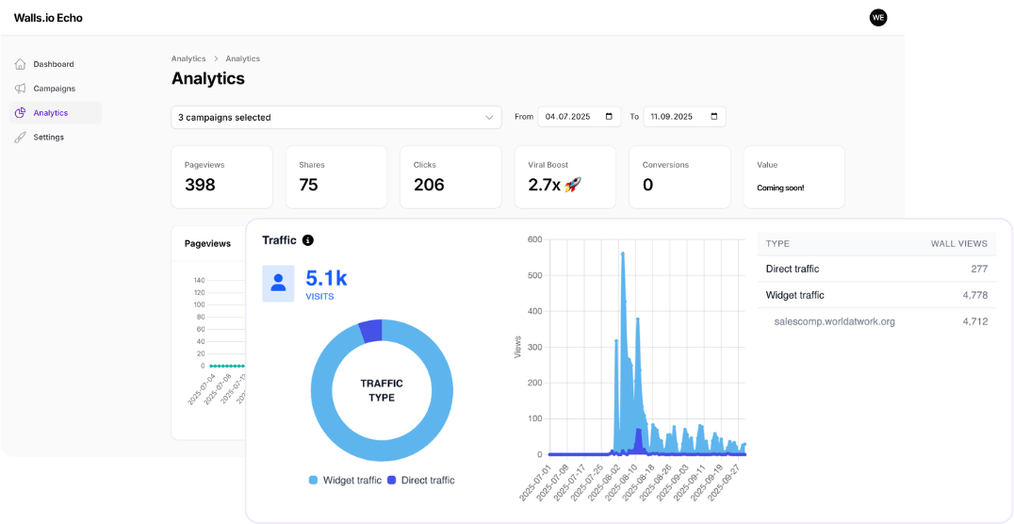This screenshot has height=524, width=1014.
Task: Click the Dashboard home icon
Action: pos(20,64)
